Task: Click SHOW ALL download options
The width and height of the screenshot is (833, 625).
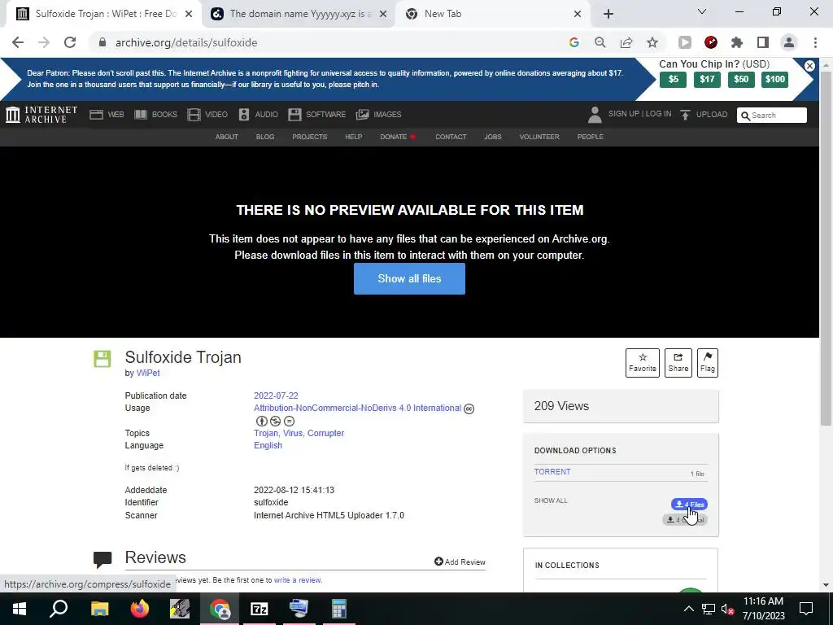Action: point(551,500)
